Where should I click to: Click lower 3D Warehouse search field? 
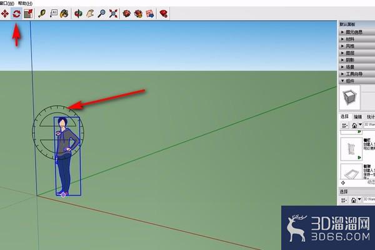[x=369, y=199]
